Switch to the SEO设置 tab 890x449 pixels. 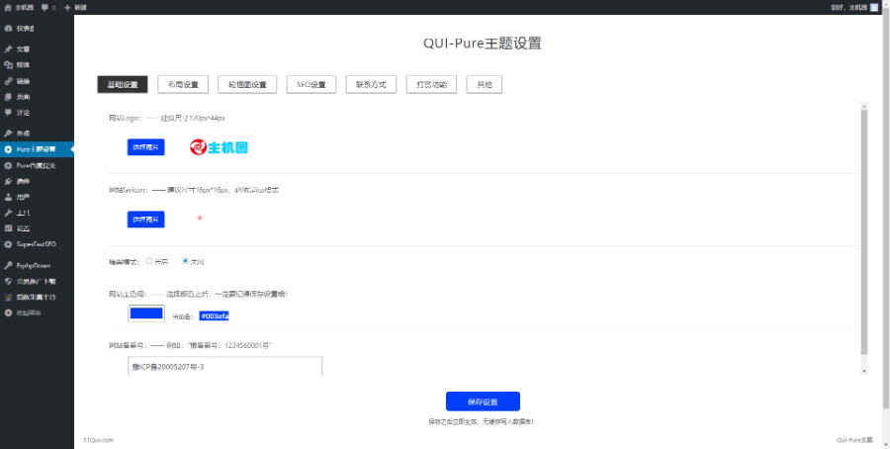pos(311,85)
